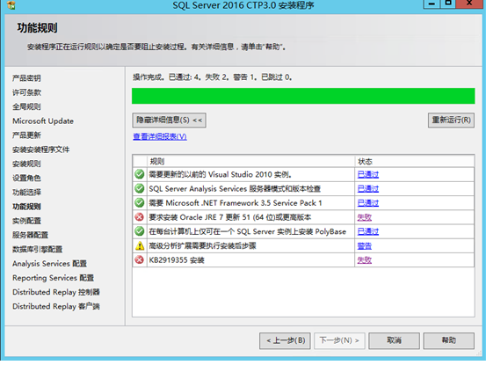This screenshot has width=486, height=365.
Task: Select the Microsoft .NET Framework 3.5 rule text
Action: 236,203
